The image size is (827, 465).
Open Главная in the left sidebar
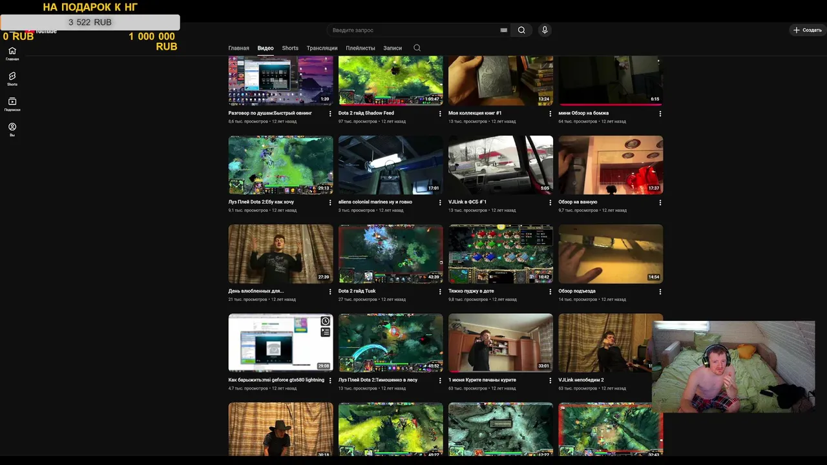pyautogui.click(x=12, y=54)
